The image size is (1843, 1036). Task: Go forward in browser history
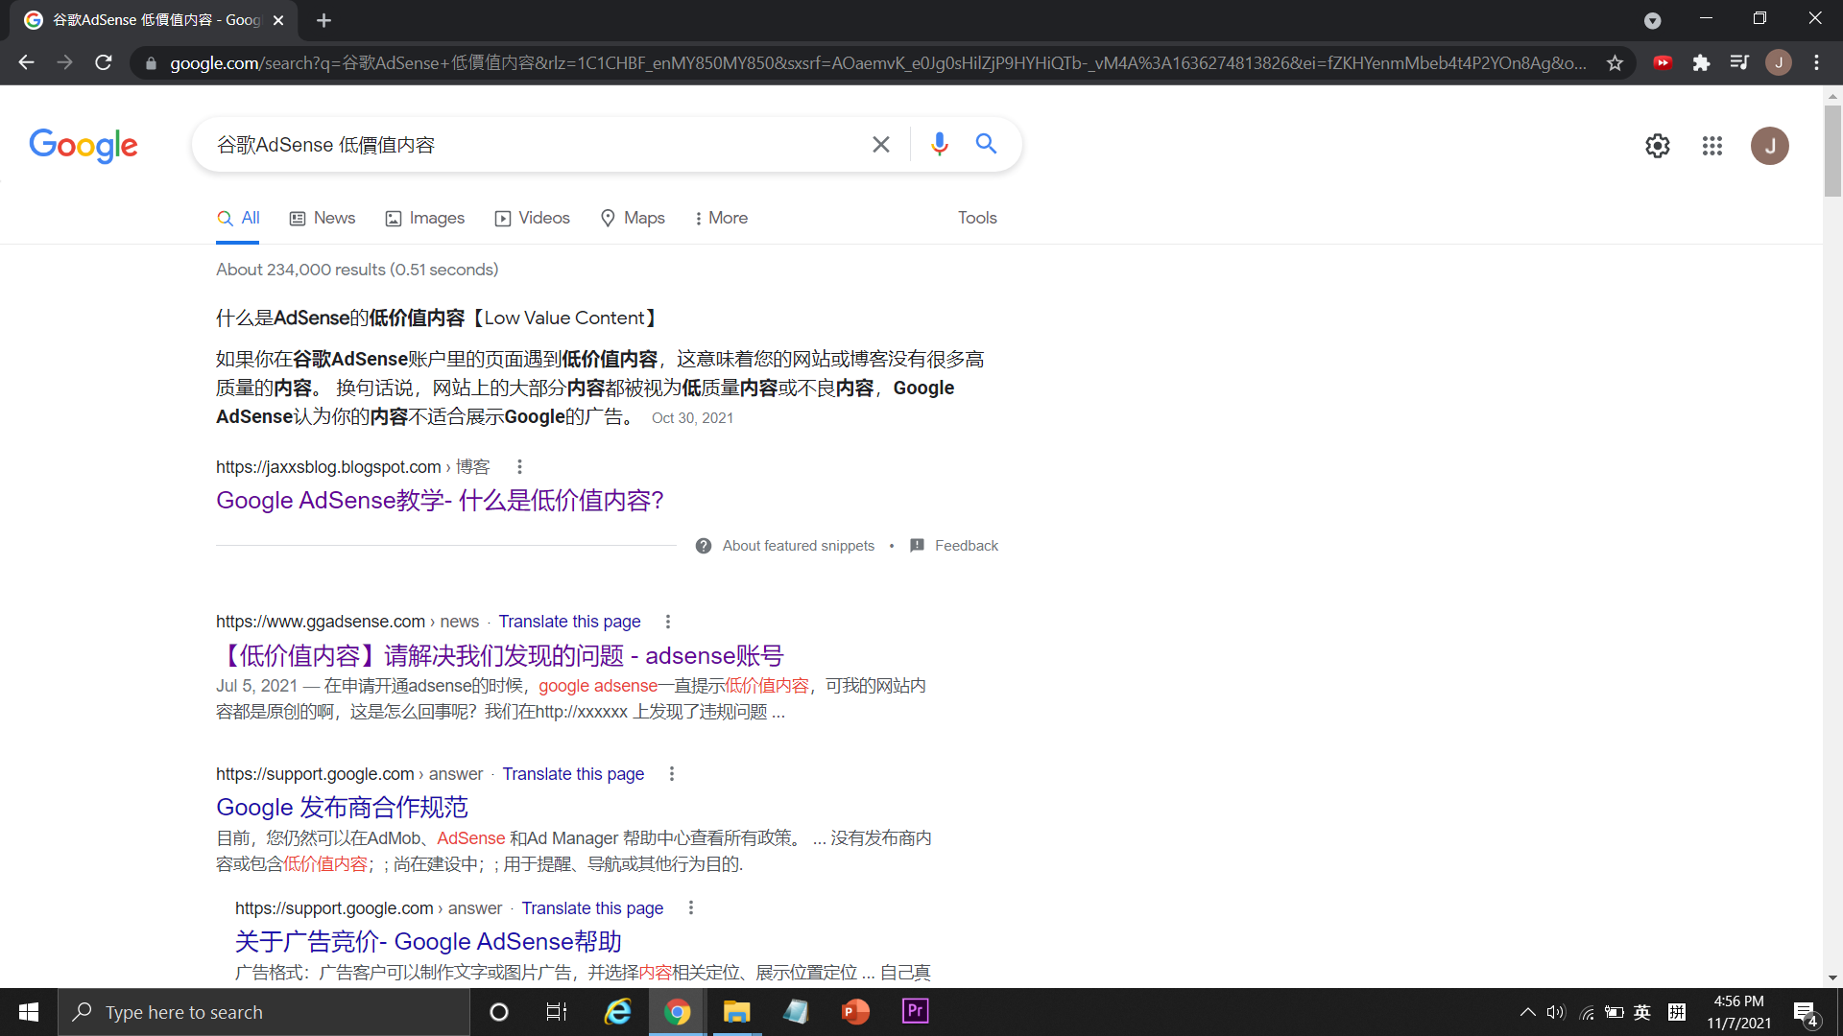(64, 62)
